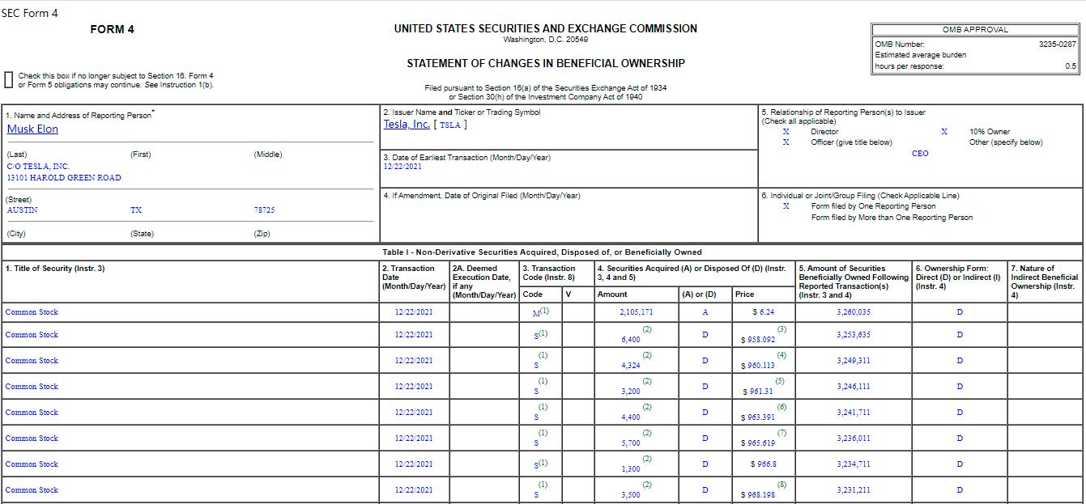Open footnote (3) above price $958.092

pyautogui.click(x=781, y=329)
